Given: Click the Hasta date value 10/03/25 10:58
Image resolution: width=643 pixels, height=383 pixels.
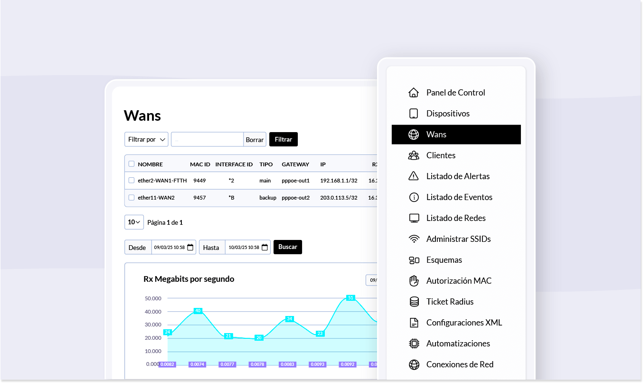Looking at the screenshot, I should pos(244,248).
